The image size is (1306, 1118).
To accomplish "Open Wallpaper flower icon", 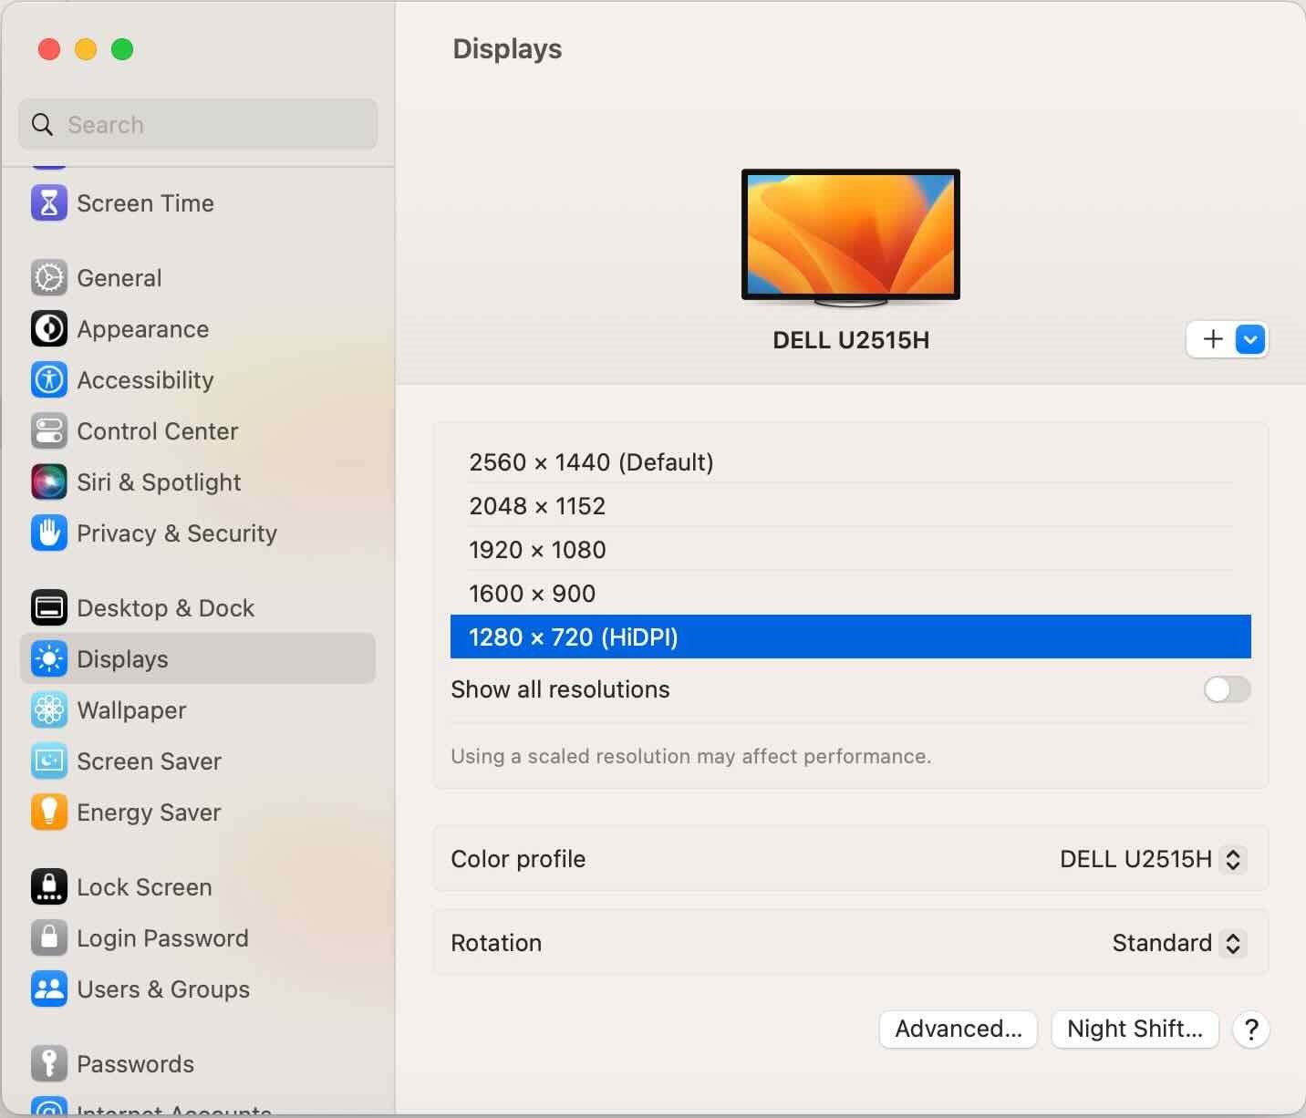I will tap(48, 710).
